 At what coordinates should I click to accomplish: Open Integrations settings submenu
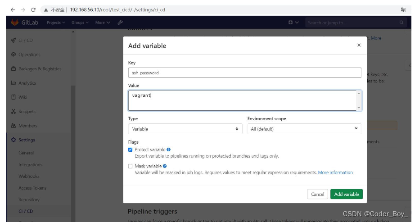[30, 164]
